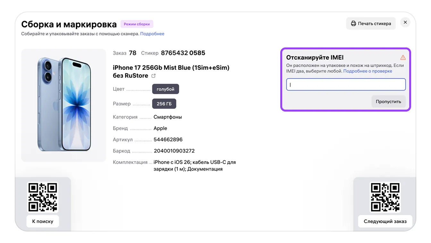Click the brand value Apple
Viewport: 431px width, 243px height.
pyautogui.click(x=160, y=128)
